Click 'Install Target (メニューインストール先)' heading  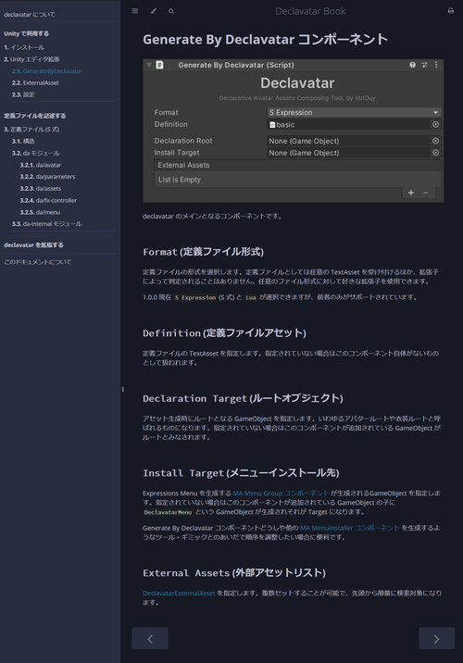[x=241, y=473]
